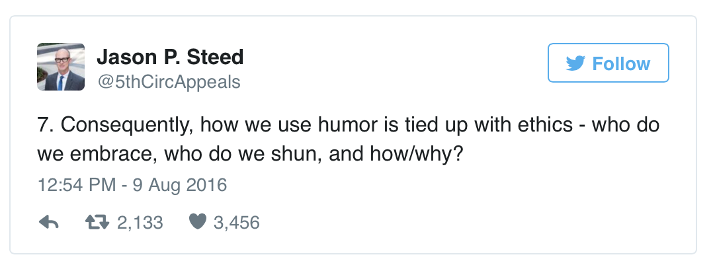View the 3,456 likes count
Screen dimensions: 713x267
point(237,223)
